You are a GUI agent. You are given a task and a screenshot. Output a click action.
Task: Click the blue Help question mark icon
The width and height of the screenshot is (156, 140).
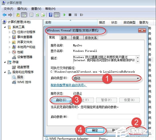pyautogui.click(x=51, y=15)
